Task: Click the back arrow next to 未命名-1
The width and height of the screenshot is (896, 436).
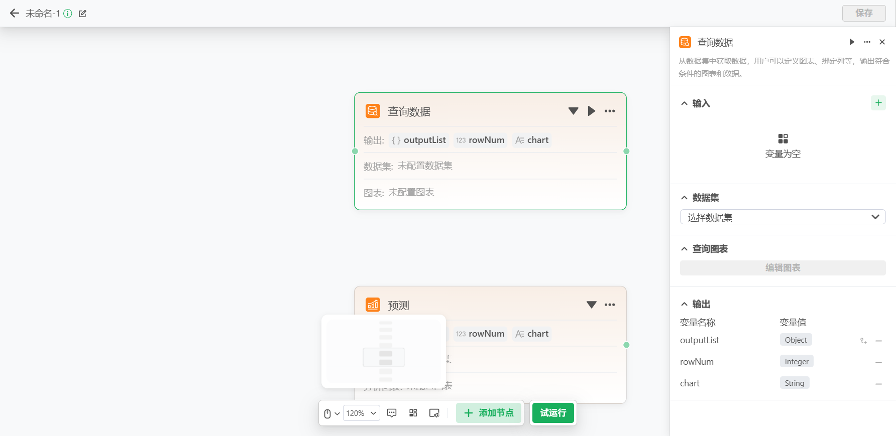Action: coord(14,14)
